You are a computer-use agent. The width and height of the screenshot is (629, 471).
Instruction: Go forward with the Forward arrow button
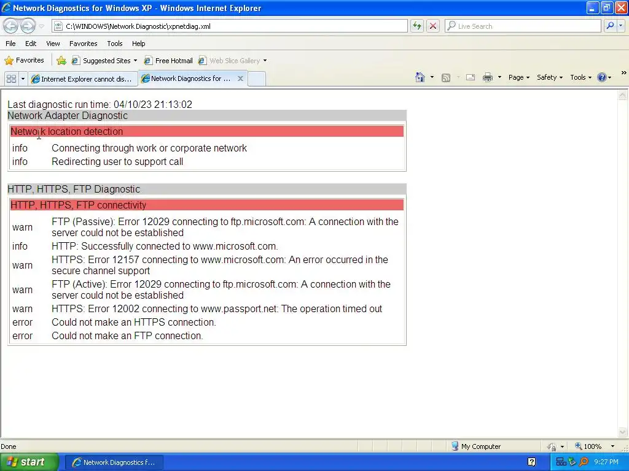click(28, 26)
